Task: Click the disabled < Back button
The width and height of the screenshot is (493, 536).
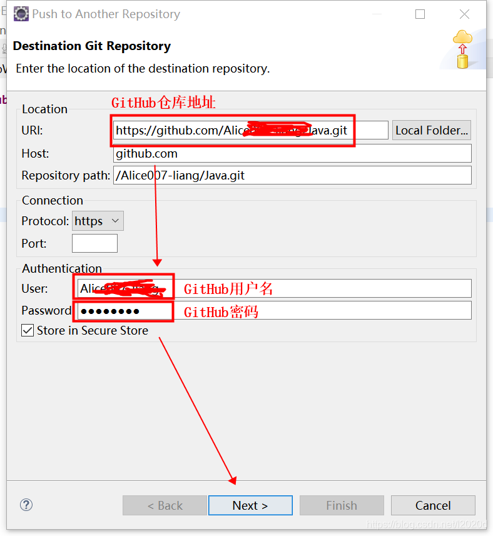Action: pyautogui.click(x=165, y=505)
